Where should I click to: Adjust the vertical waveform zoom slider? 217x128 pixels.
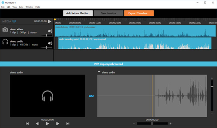(212, 96)
